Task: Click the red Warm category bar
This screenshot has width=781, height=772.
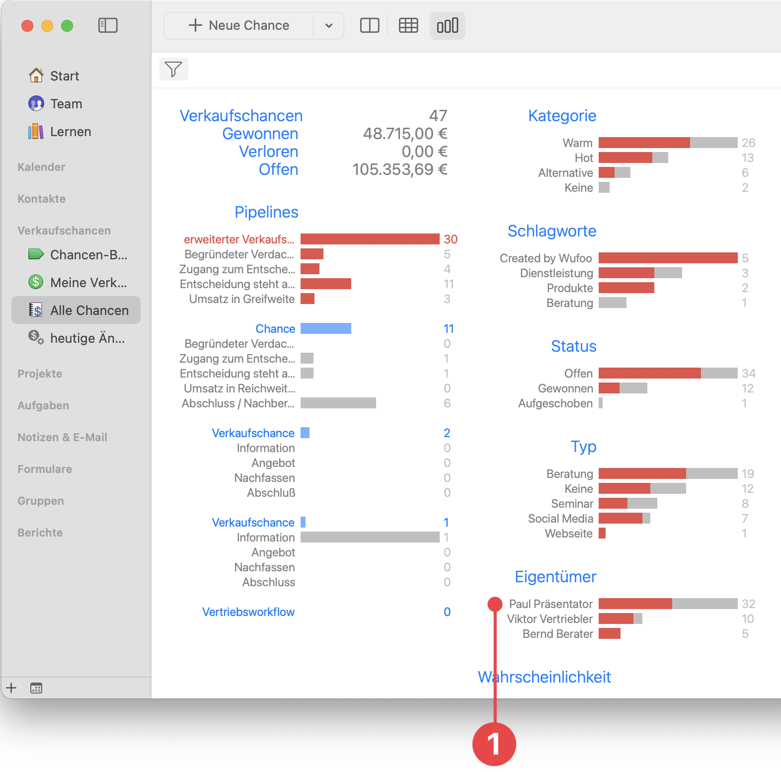Action: (644, 143)
